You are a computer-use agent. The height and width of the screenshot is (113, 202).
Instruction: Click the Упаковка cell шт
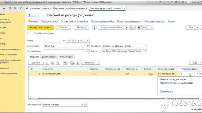[x=133, y=74]
